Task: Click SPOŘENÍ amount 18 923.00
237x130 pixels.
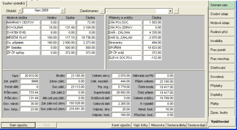Action: coord(152,47)
